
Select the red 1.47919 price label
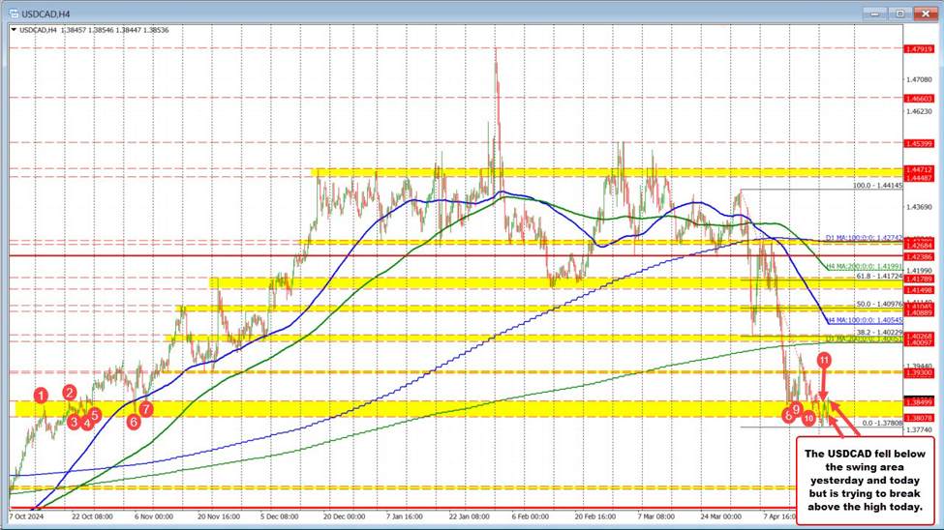click(917, 48)
